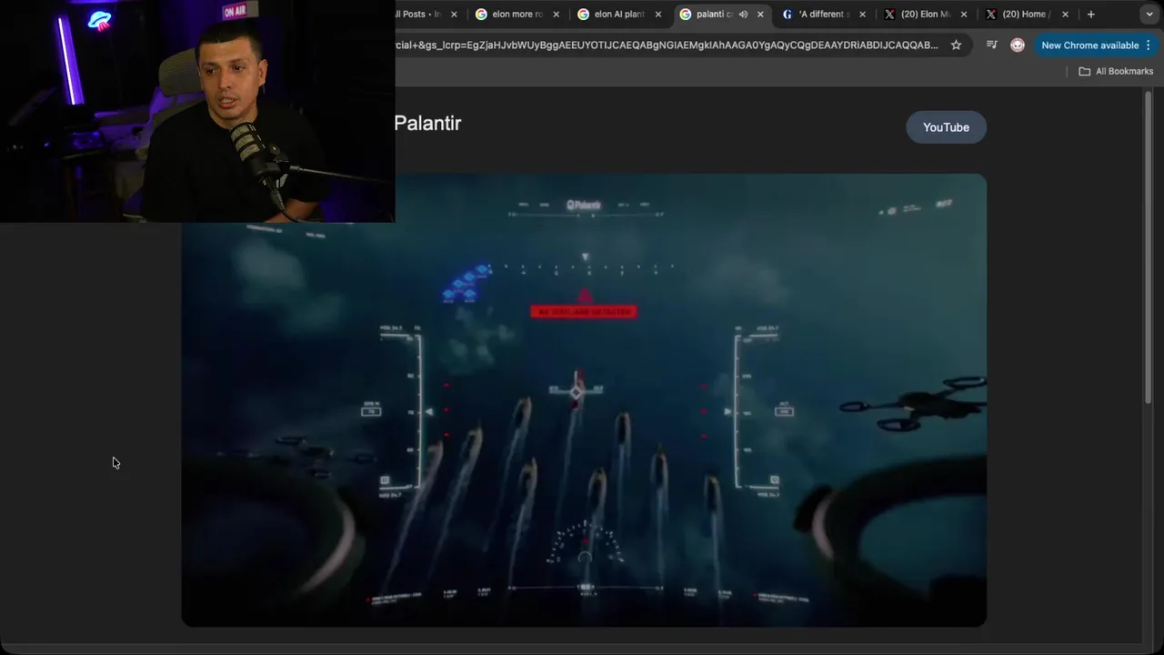Click the Palantir video title
The height and width of the screenshot is (655, 1164).
pos(427,123)
